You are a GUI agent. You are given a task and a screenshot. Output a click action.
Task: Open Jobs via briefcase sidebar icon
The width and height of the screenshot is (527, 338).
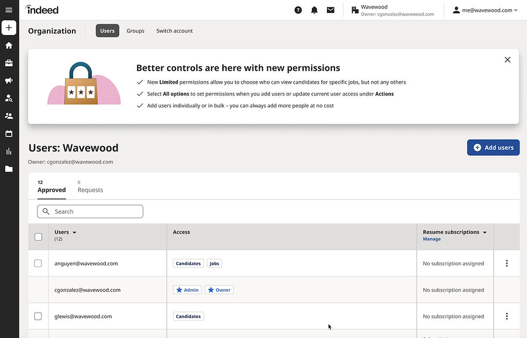(x=9, y=63)
